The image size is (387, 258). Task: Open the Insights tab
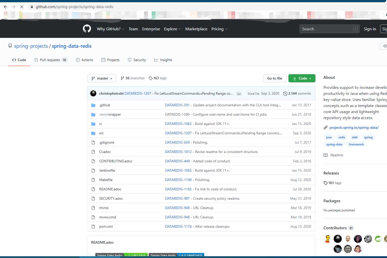[x=163, y=60]
